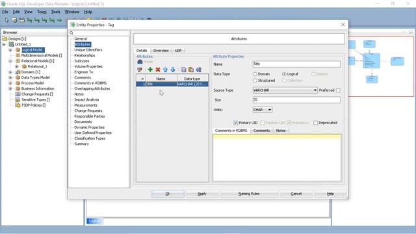The width and height of the screenshot is (416, 234).
Task: Switch to the Overview tab
Action: [x=161, y=51]
